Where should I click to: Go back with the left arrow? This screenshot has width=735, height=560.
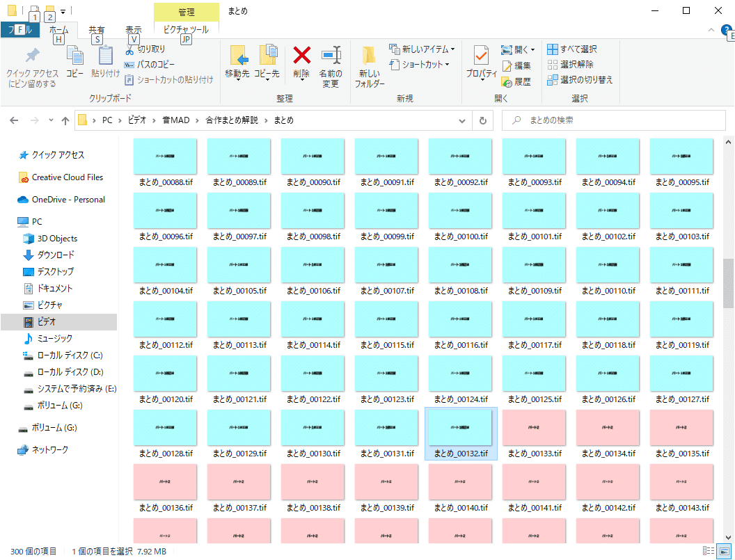(14, 120)
